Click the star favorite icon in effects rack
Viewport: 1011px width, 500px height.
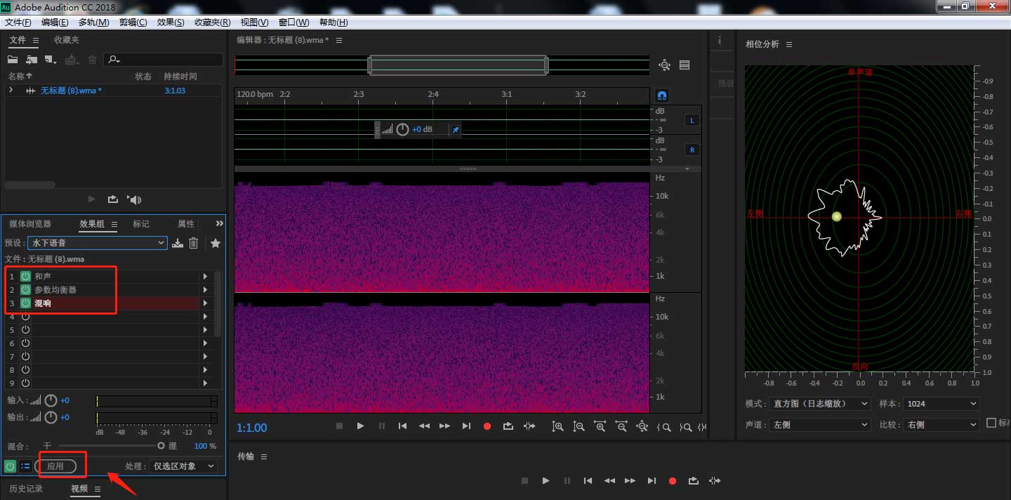(x=216, y=243)
